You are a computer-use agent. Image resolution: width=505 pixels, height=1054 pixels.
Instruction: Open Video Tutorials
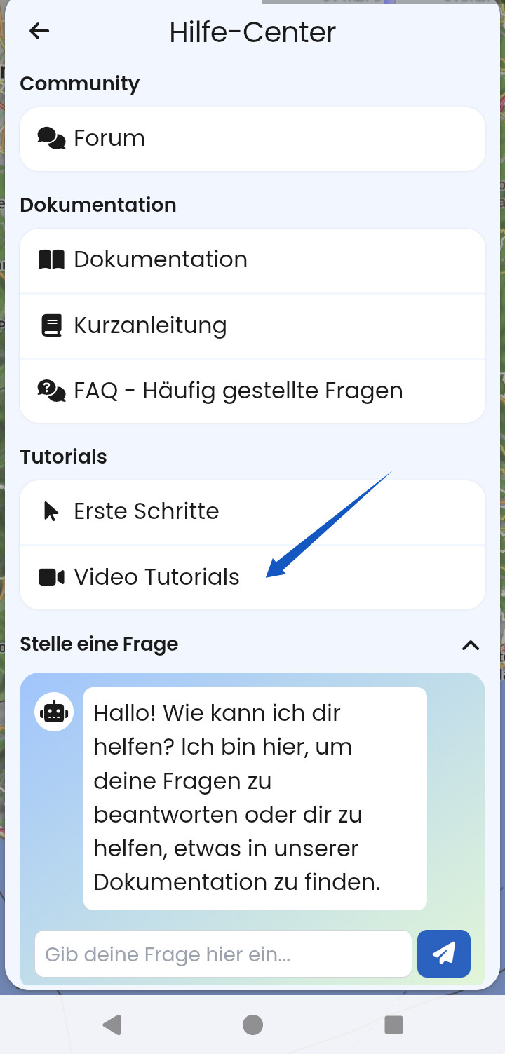click(x=252, y=578)
